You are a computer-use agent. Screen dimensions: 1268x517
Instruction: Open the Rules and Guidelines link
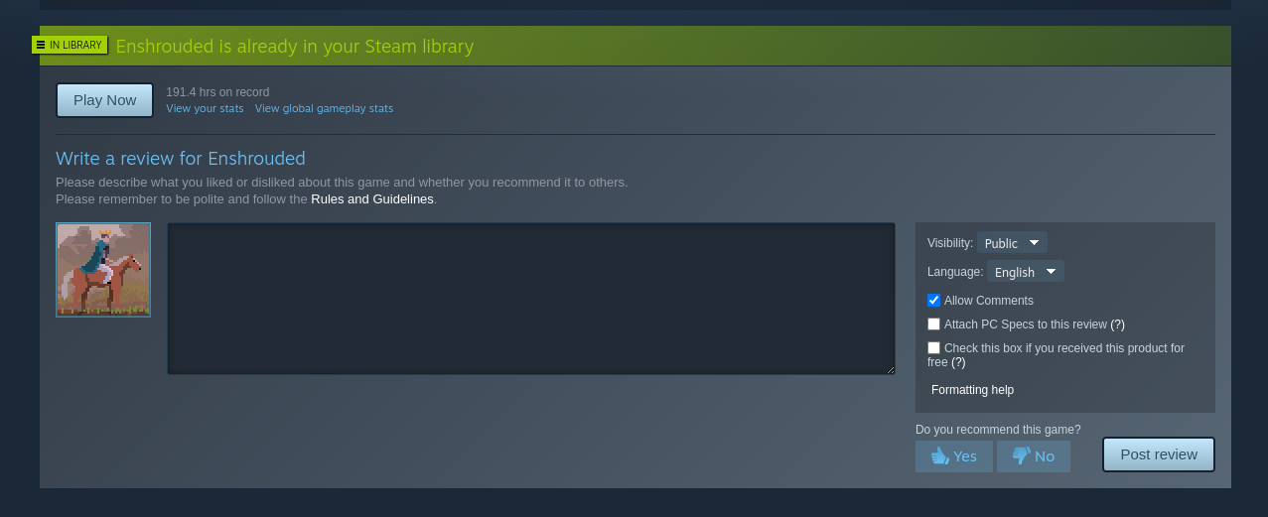point(372,198)
